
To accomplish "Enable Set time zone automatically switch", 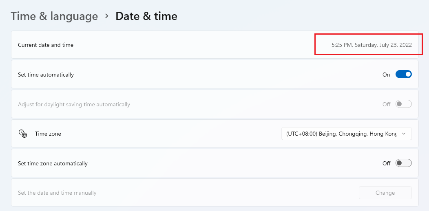I will (x=404, y=163).
